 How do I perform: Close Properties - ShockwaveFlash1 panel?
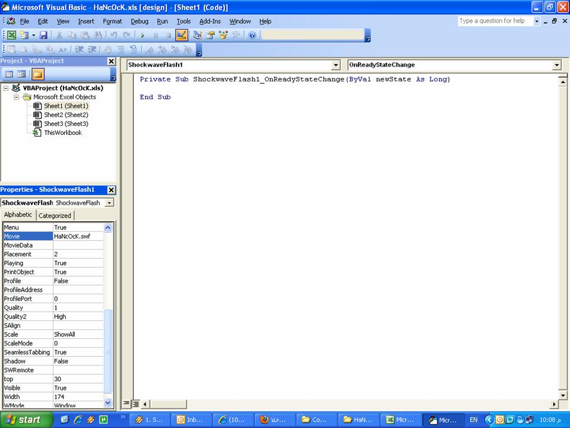[x=111, y=190]
